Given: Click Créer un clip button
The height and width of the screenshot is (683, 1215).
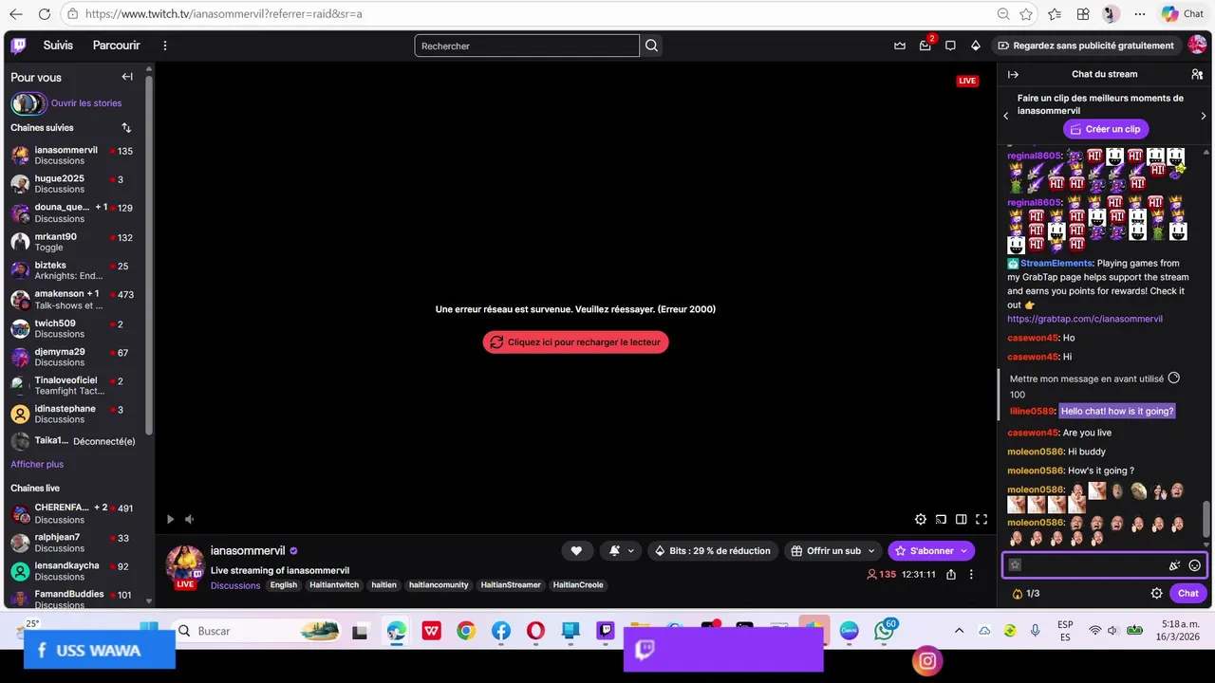Looking at the screenshot, I should tap(1105, 129).
